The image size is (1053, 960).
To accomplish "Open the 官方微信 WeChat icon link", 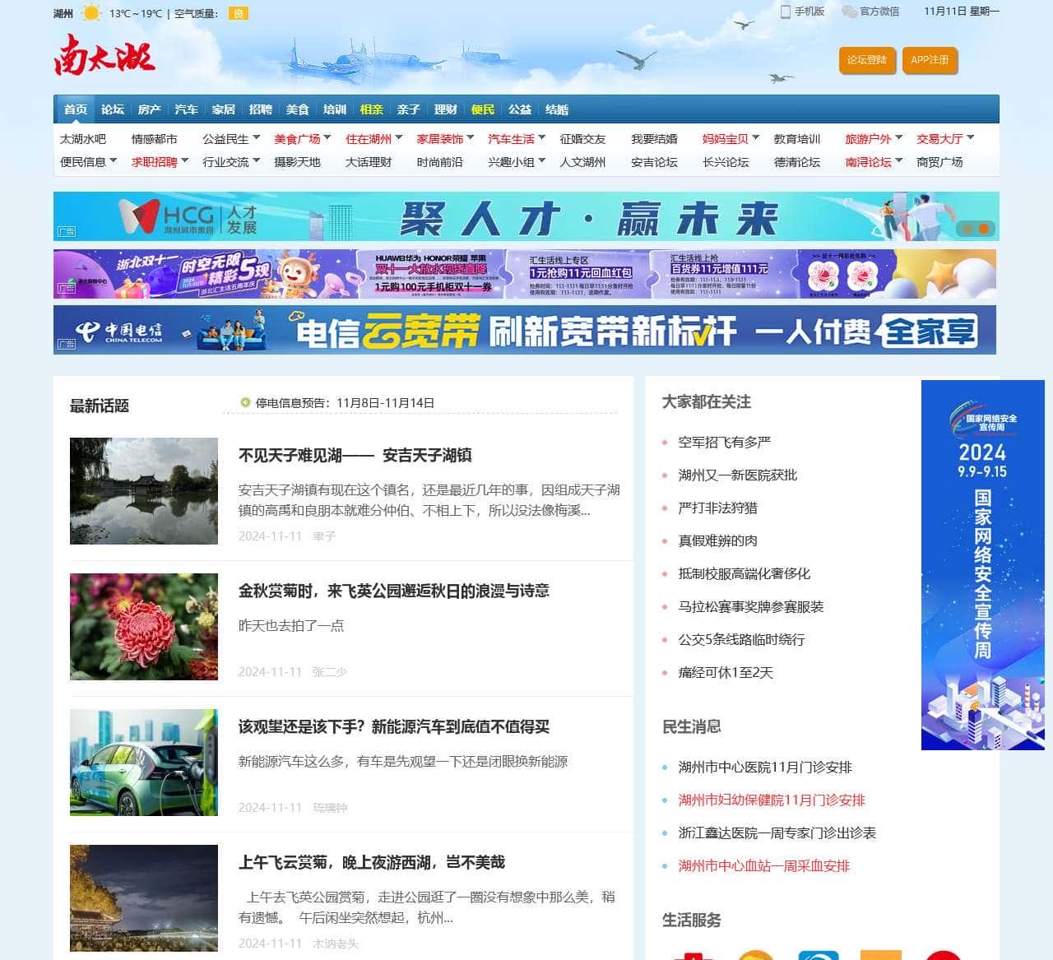I will (x=849, y=12).
